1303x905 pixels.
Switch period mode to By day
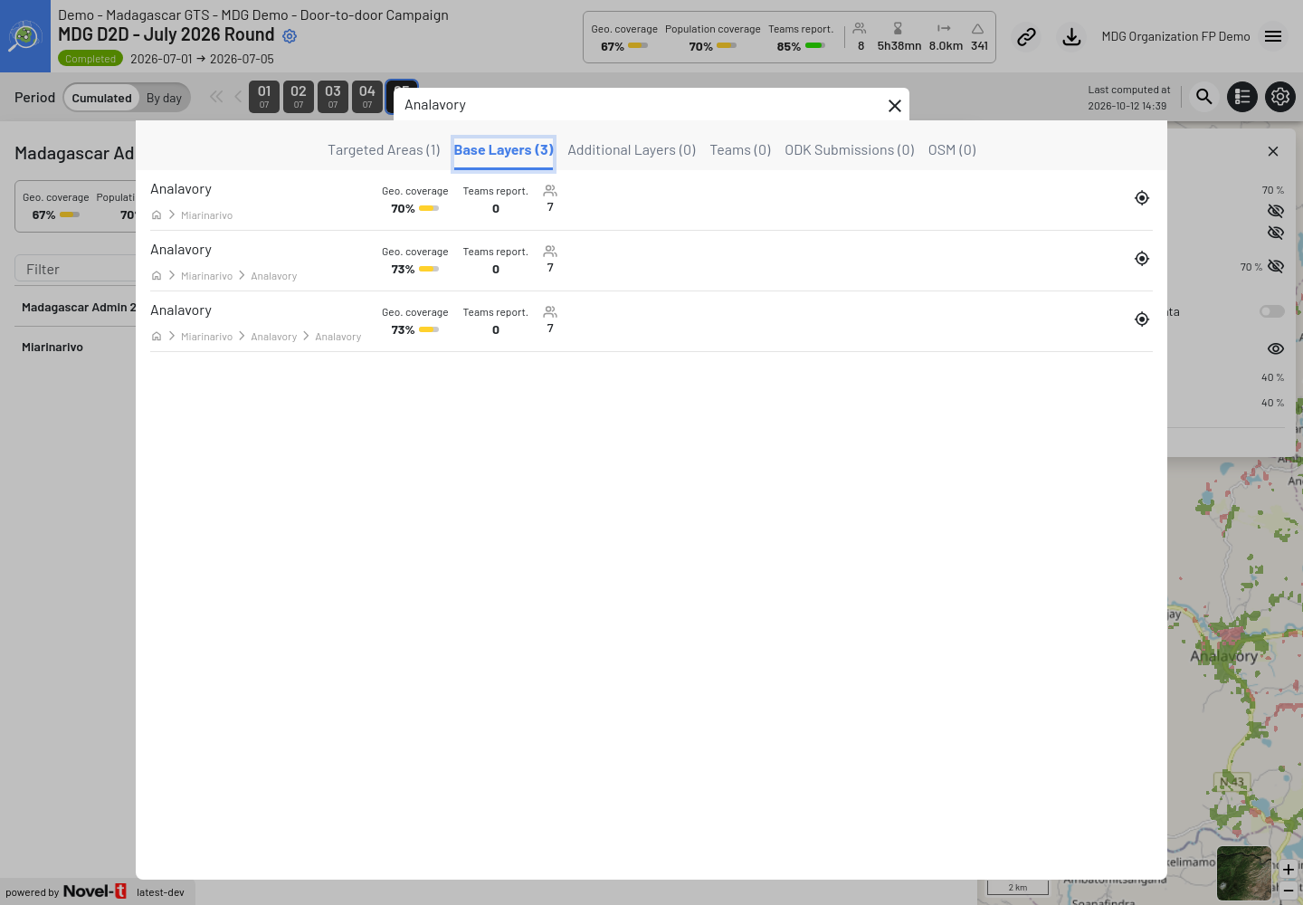(x=164, y=98)
